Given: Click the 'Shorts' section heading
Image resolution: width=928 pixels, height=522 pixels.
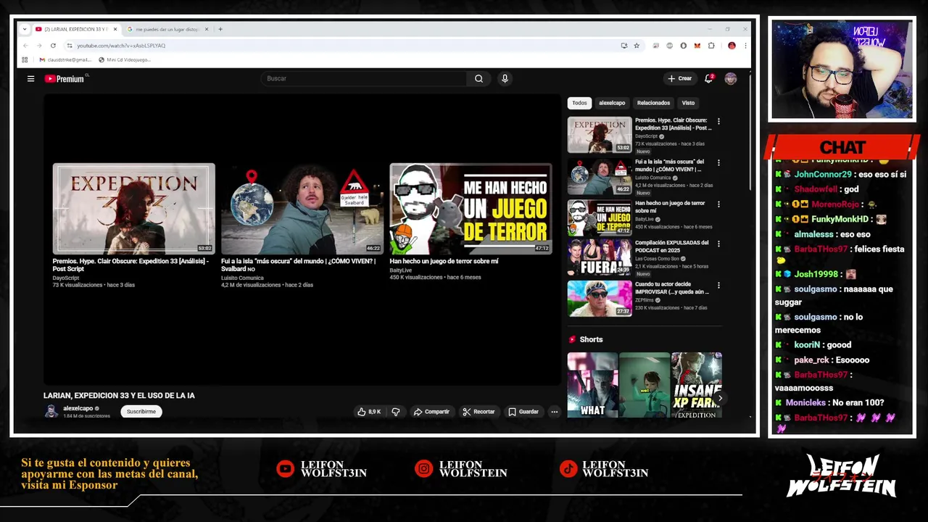Looking at the screenshot, I should point(591,339).
